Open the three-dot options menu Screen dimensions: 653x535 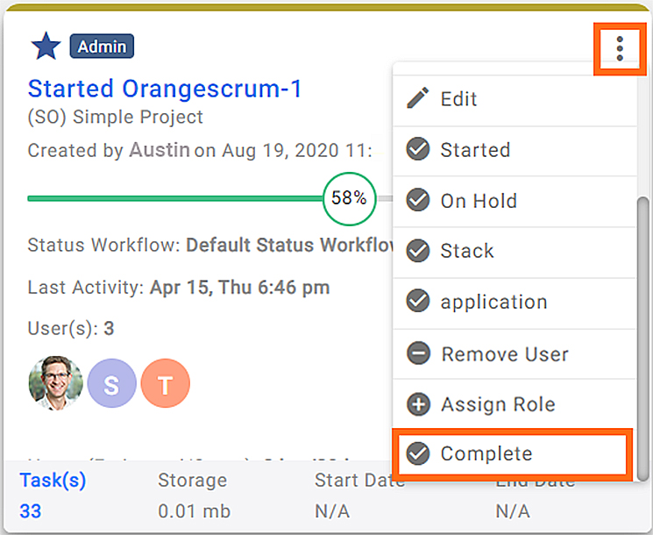pos(620,49)
